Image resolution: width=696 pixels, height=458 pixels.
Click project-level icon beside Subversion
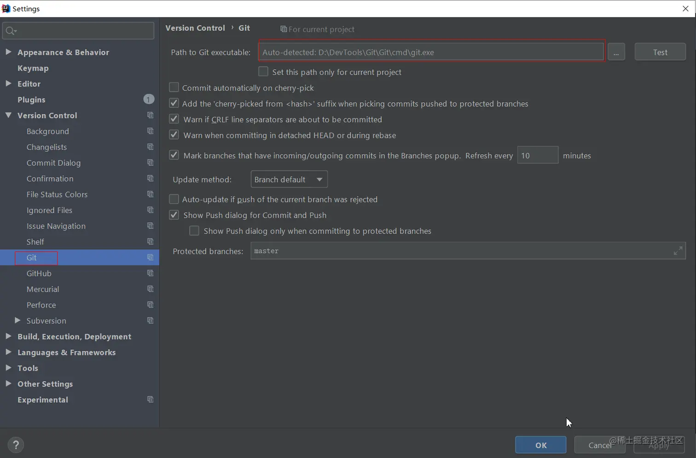click(150, 320)
